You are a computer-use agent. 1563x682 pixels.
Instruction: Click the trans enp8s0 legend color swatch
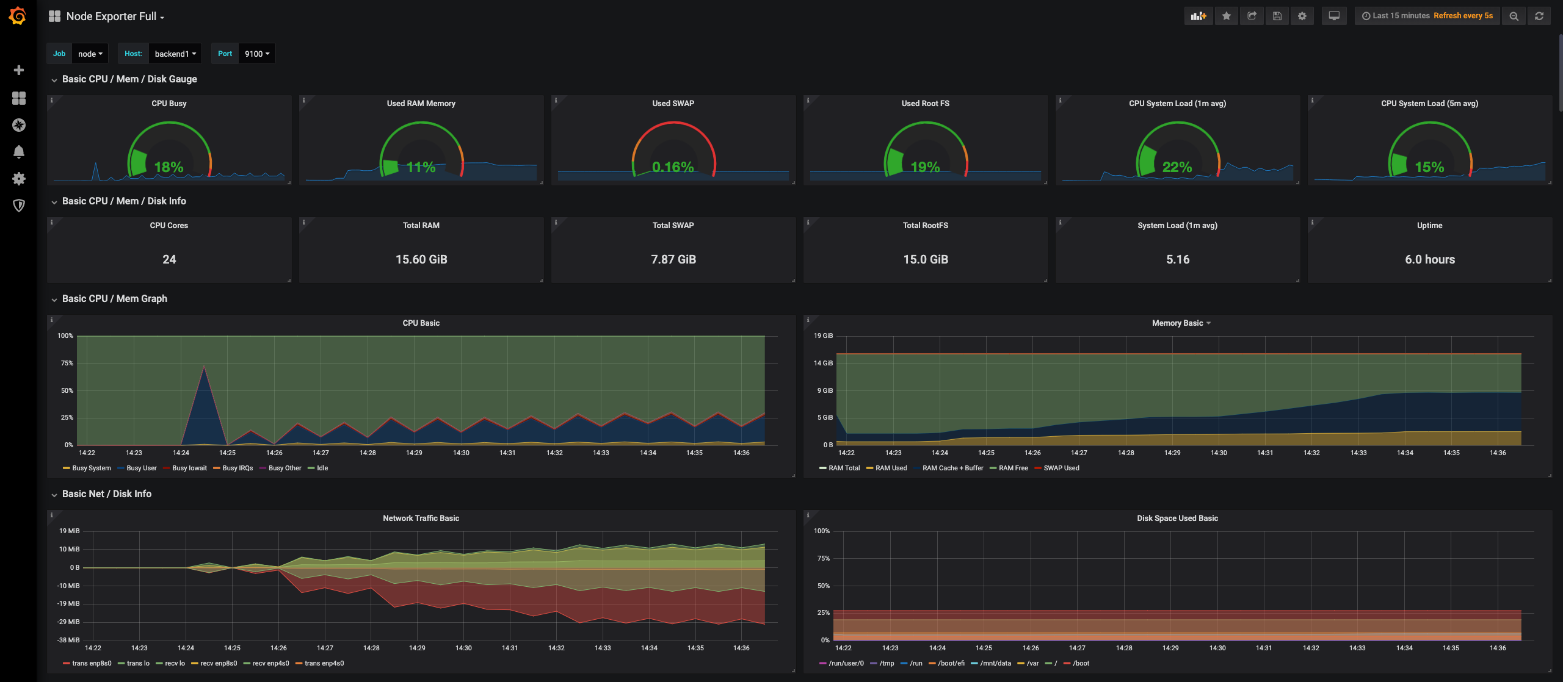coord(66,664)
